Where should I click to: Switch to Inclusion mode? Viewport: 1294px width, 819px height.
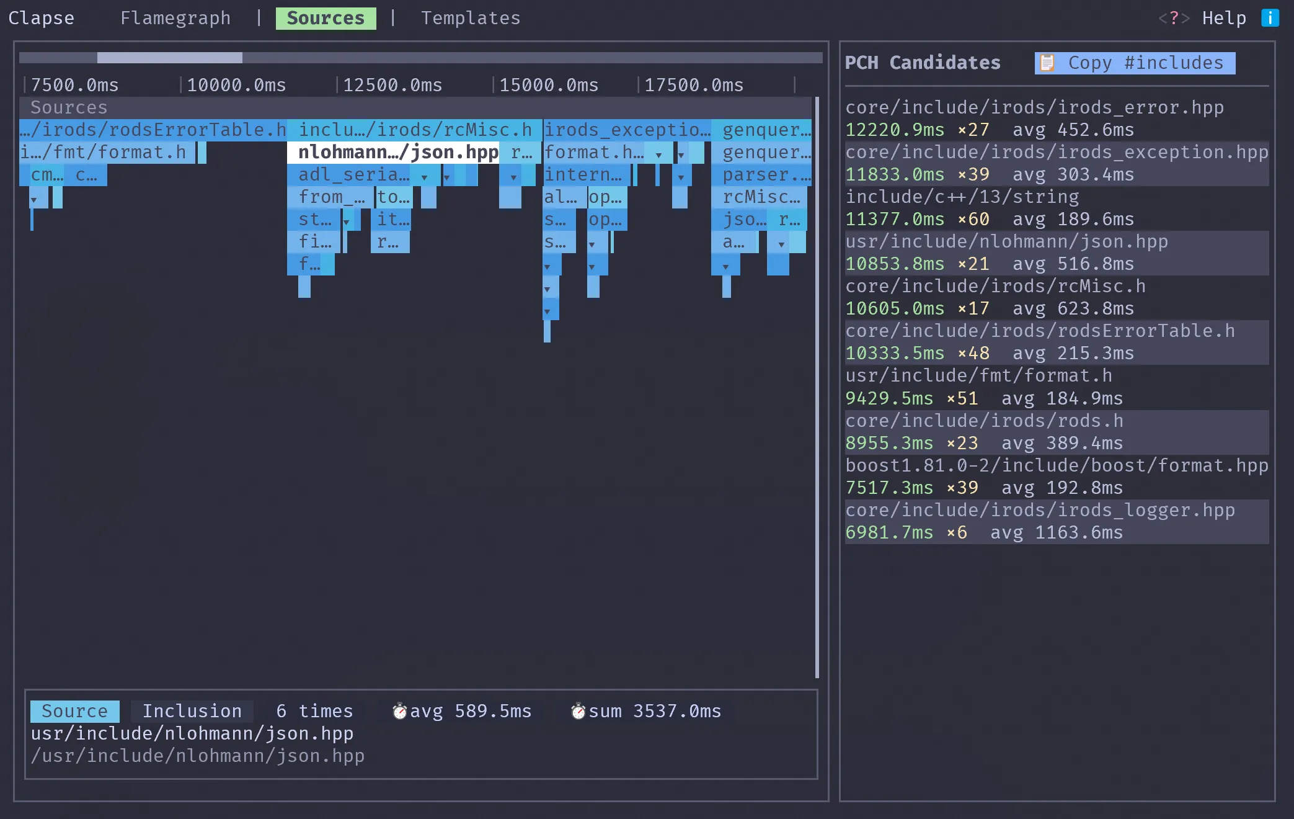(x=192, y=711)
